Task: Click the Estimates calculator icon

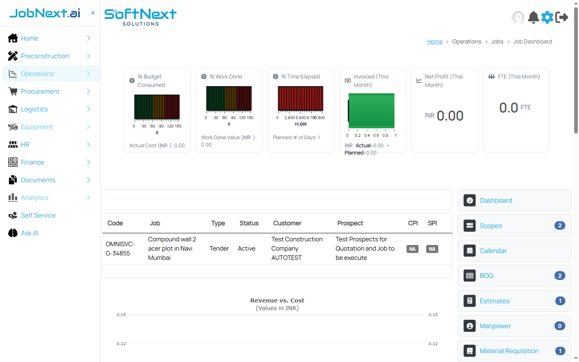Action: (469, 301)
